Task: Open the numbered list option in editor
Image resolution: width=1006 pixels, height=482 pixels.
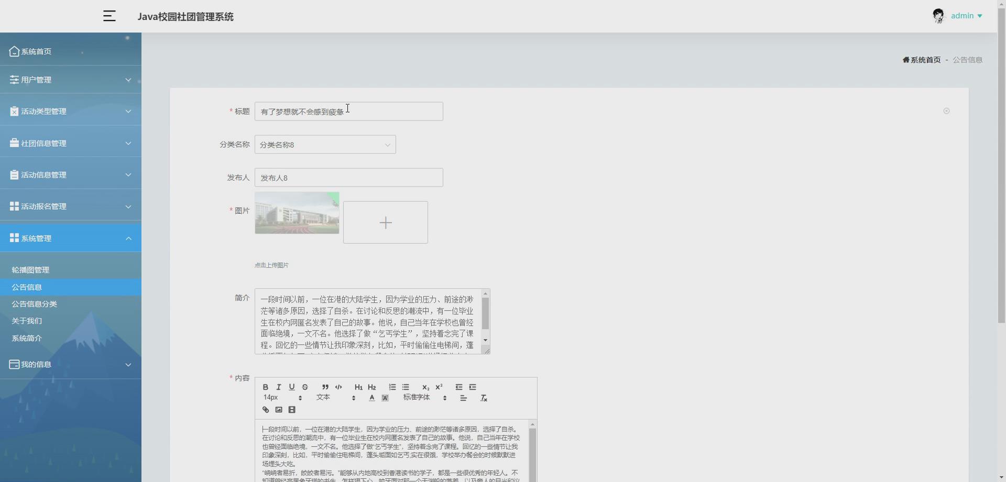Action: [x=392, y=387]
